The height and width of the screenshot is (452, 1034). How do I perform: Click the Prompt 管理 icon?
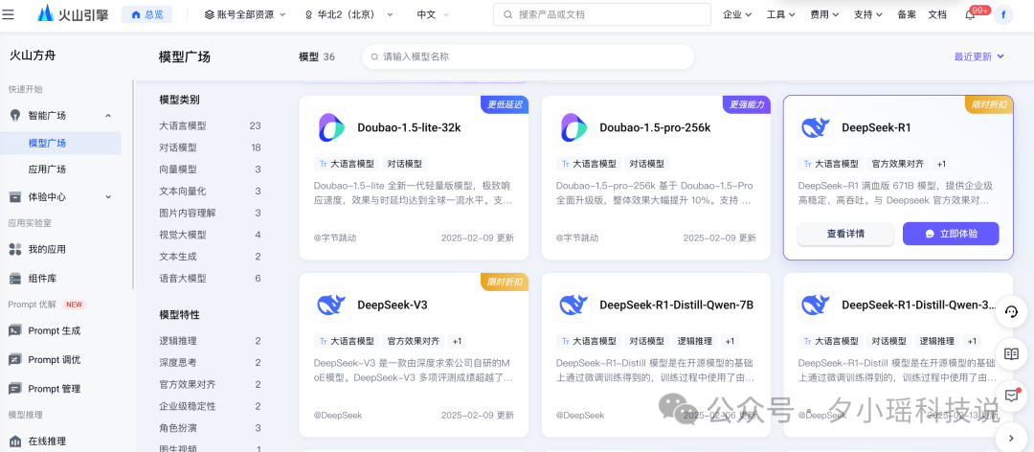15,389
